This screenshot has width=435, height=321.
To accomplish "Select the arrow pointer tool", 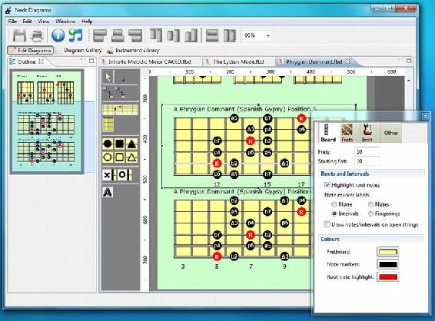I will coord(108,77).
